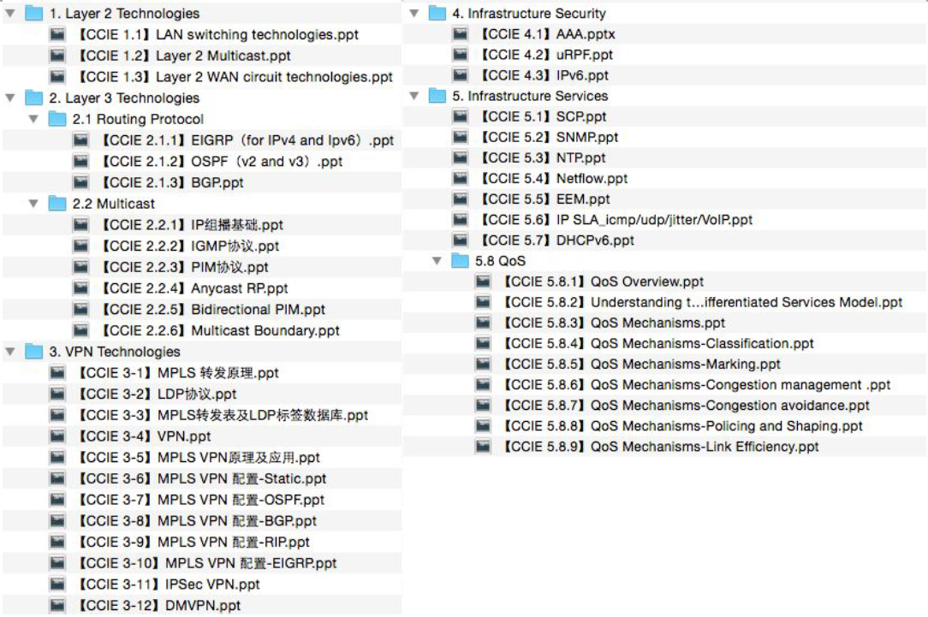Screen dimensions: 928x617
Task: Collapse the 5. Infrastructure Services disclosure triangle
Action: (414, 95)
